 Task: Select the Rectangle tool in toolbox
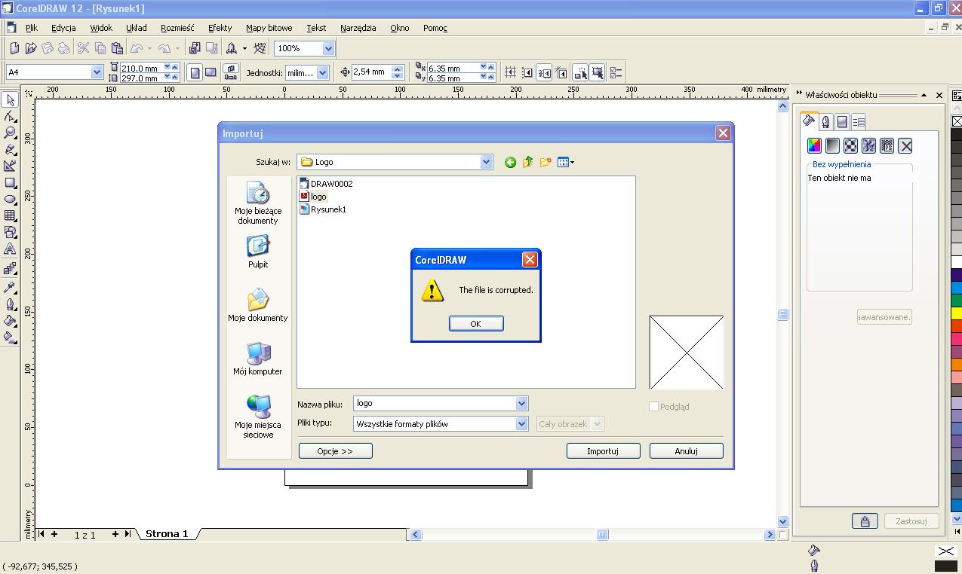point(10,183)
